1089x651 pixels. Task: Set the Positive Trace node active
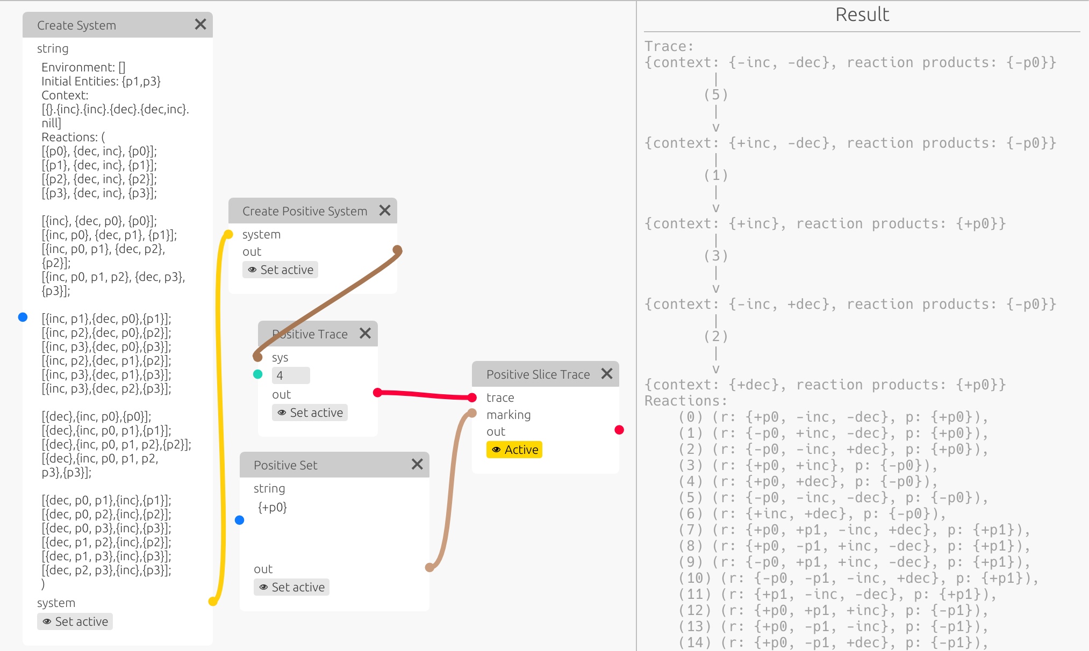[x=310, y=413]
